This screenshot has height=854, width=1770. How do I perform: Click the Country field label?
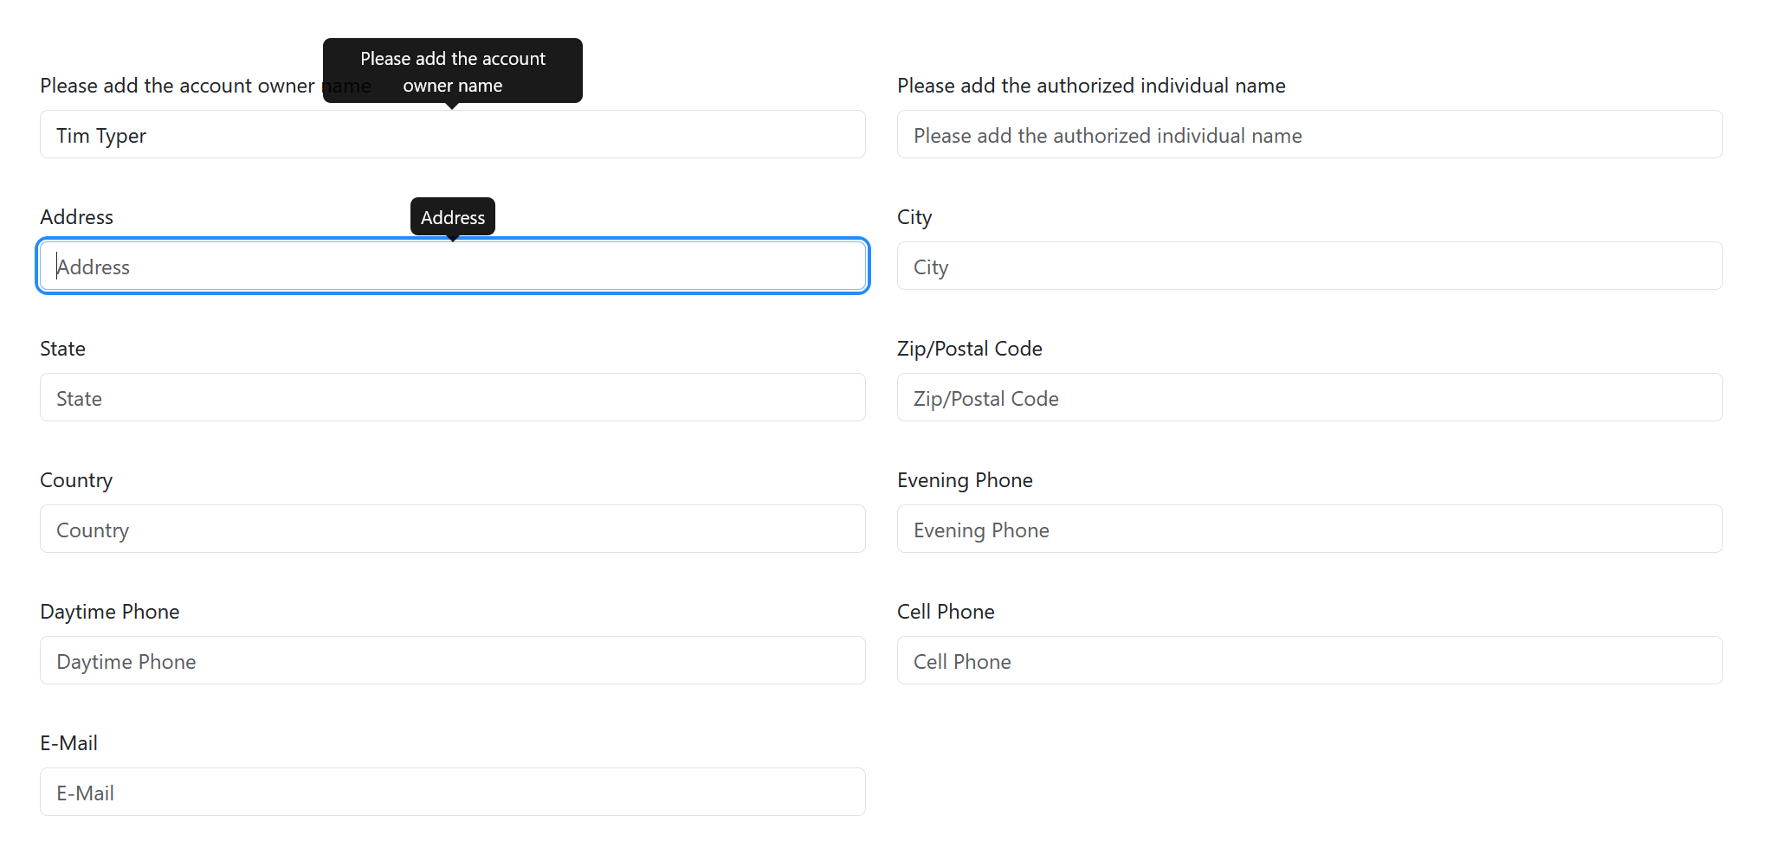[76, 479]
